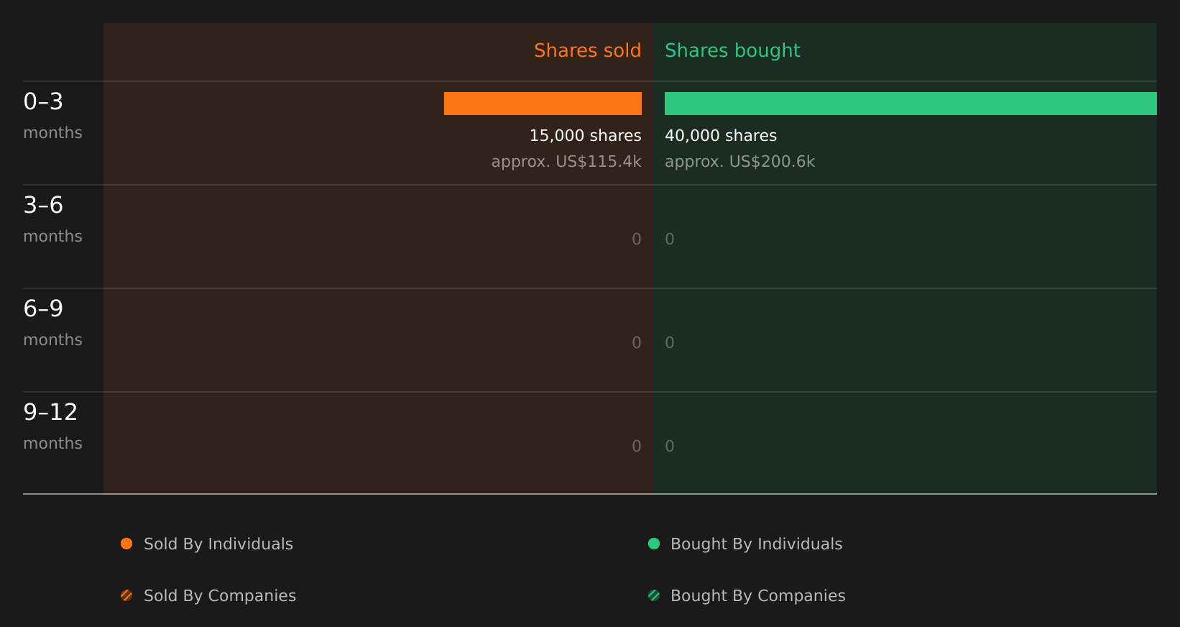Click the approx. US$200.6k amount
This screenshot has width=1180, height=627.
(740, 162)
